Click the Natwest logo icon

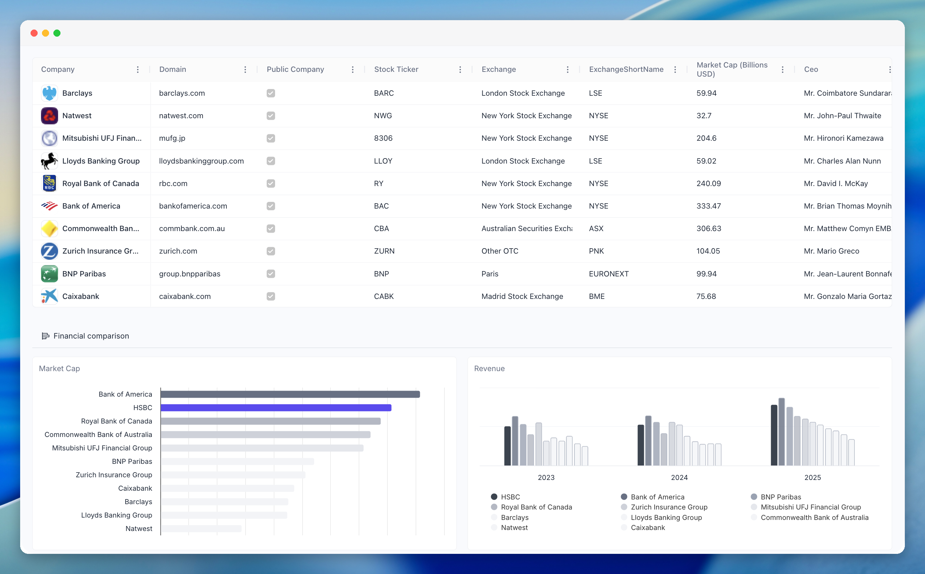point(49,116)
